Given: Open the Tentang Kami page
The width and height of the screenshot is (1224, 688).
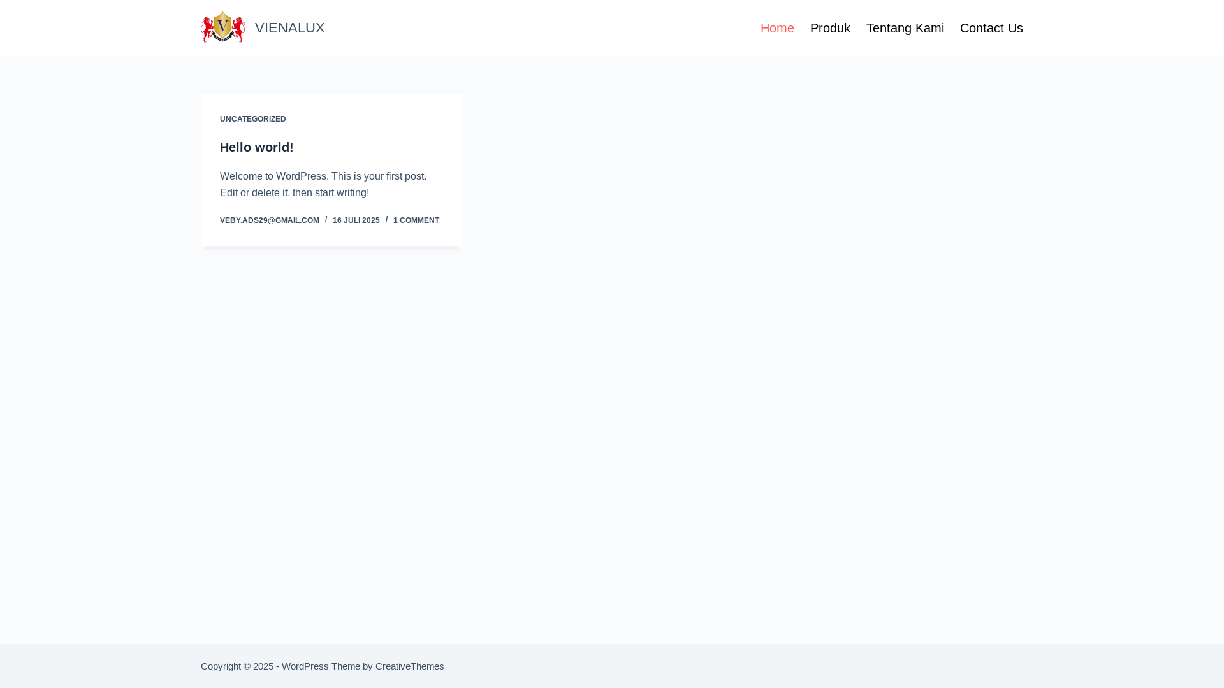Looking at the screenshot, I should 905,28.
